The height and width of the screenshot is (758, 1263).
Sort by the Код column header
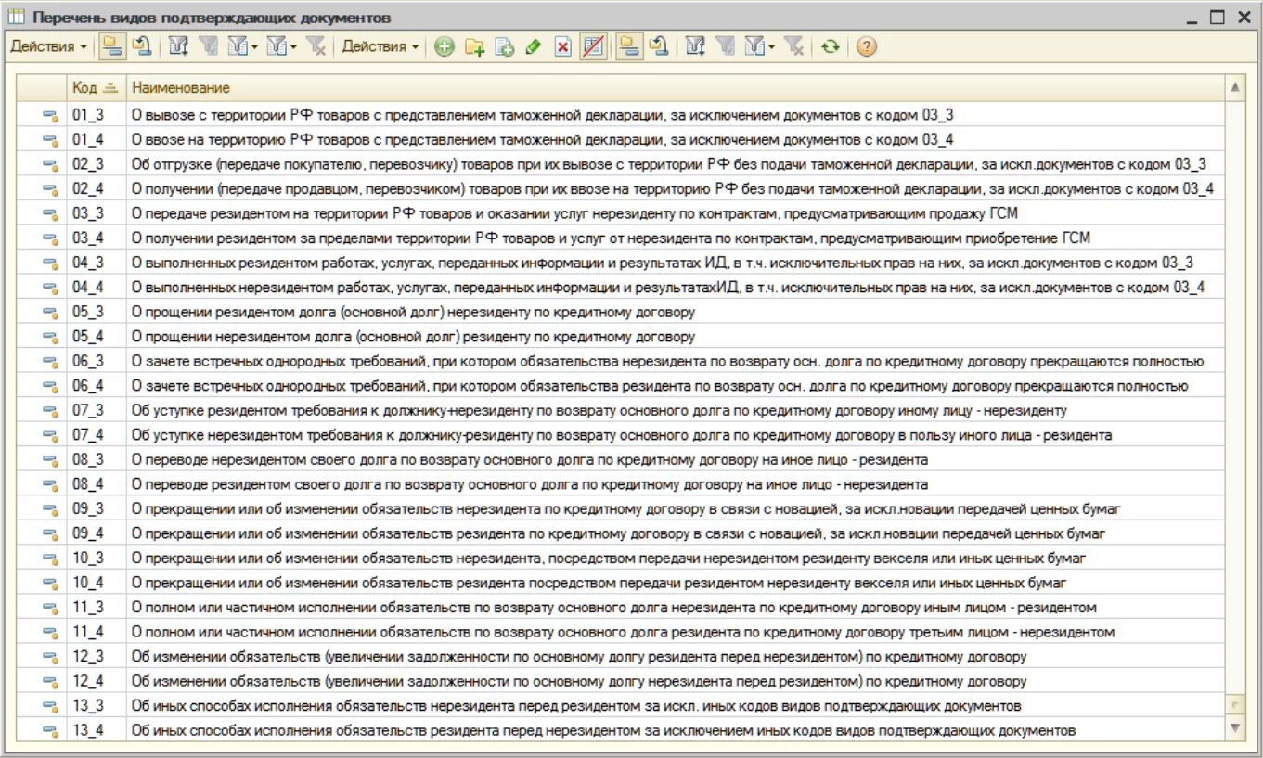96,87
